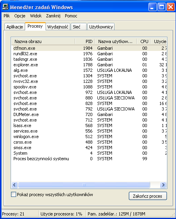Switch to the Aplikacje tab
The image size is (176, 219).
point(15,27)
